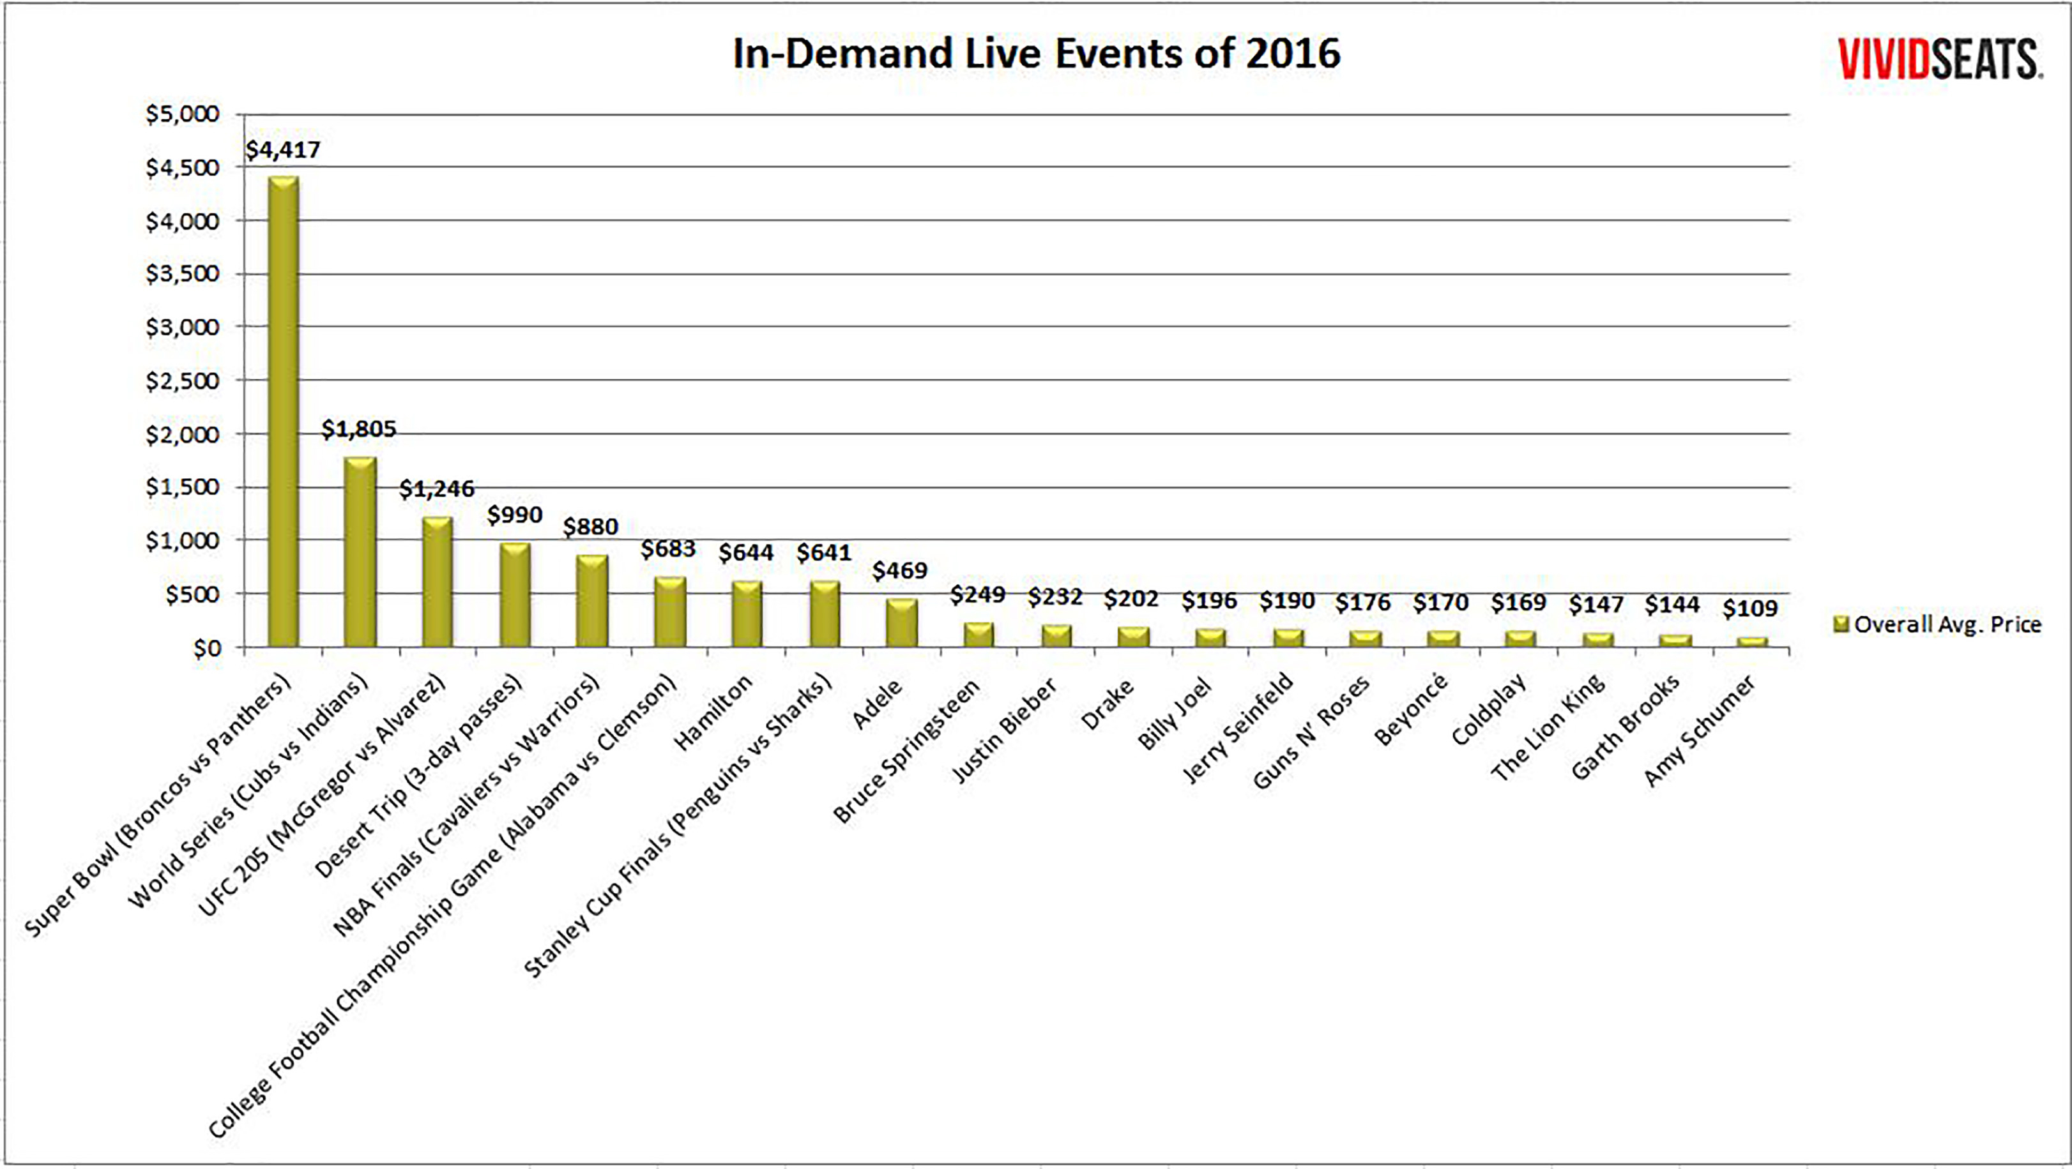Click the Hamilton category label
Viewport: 2072px width, 1169px height.
coord(713,713)
